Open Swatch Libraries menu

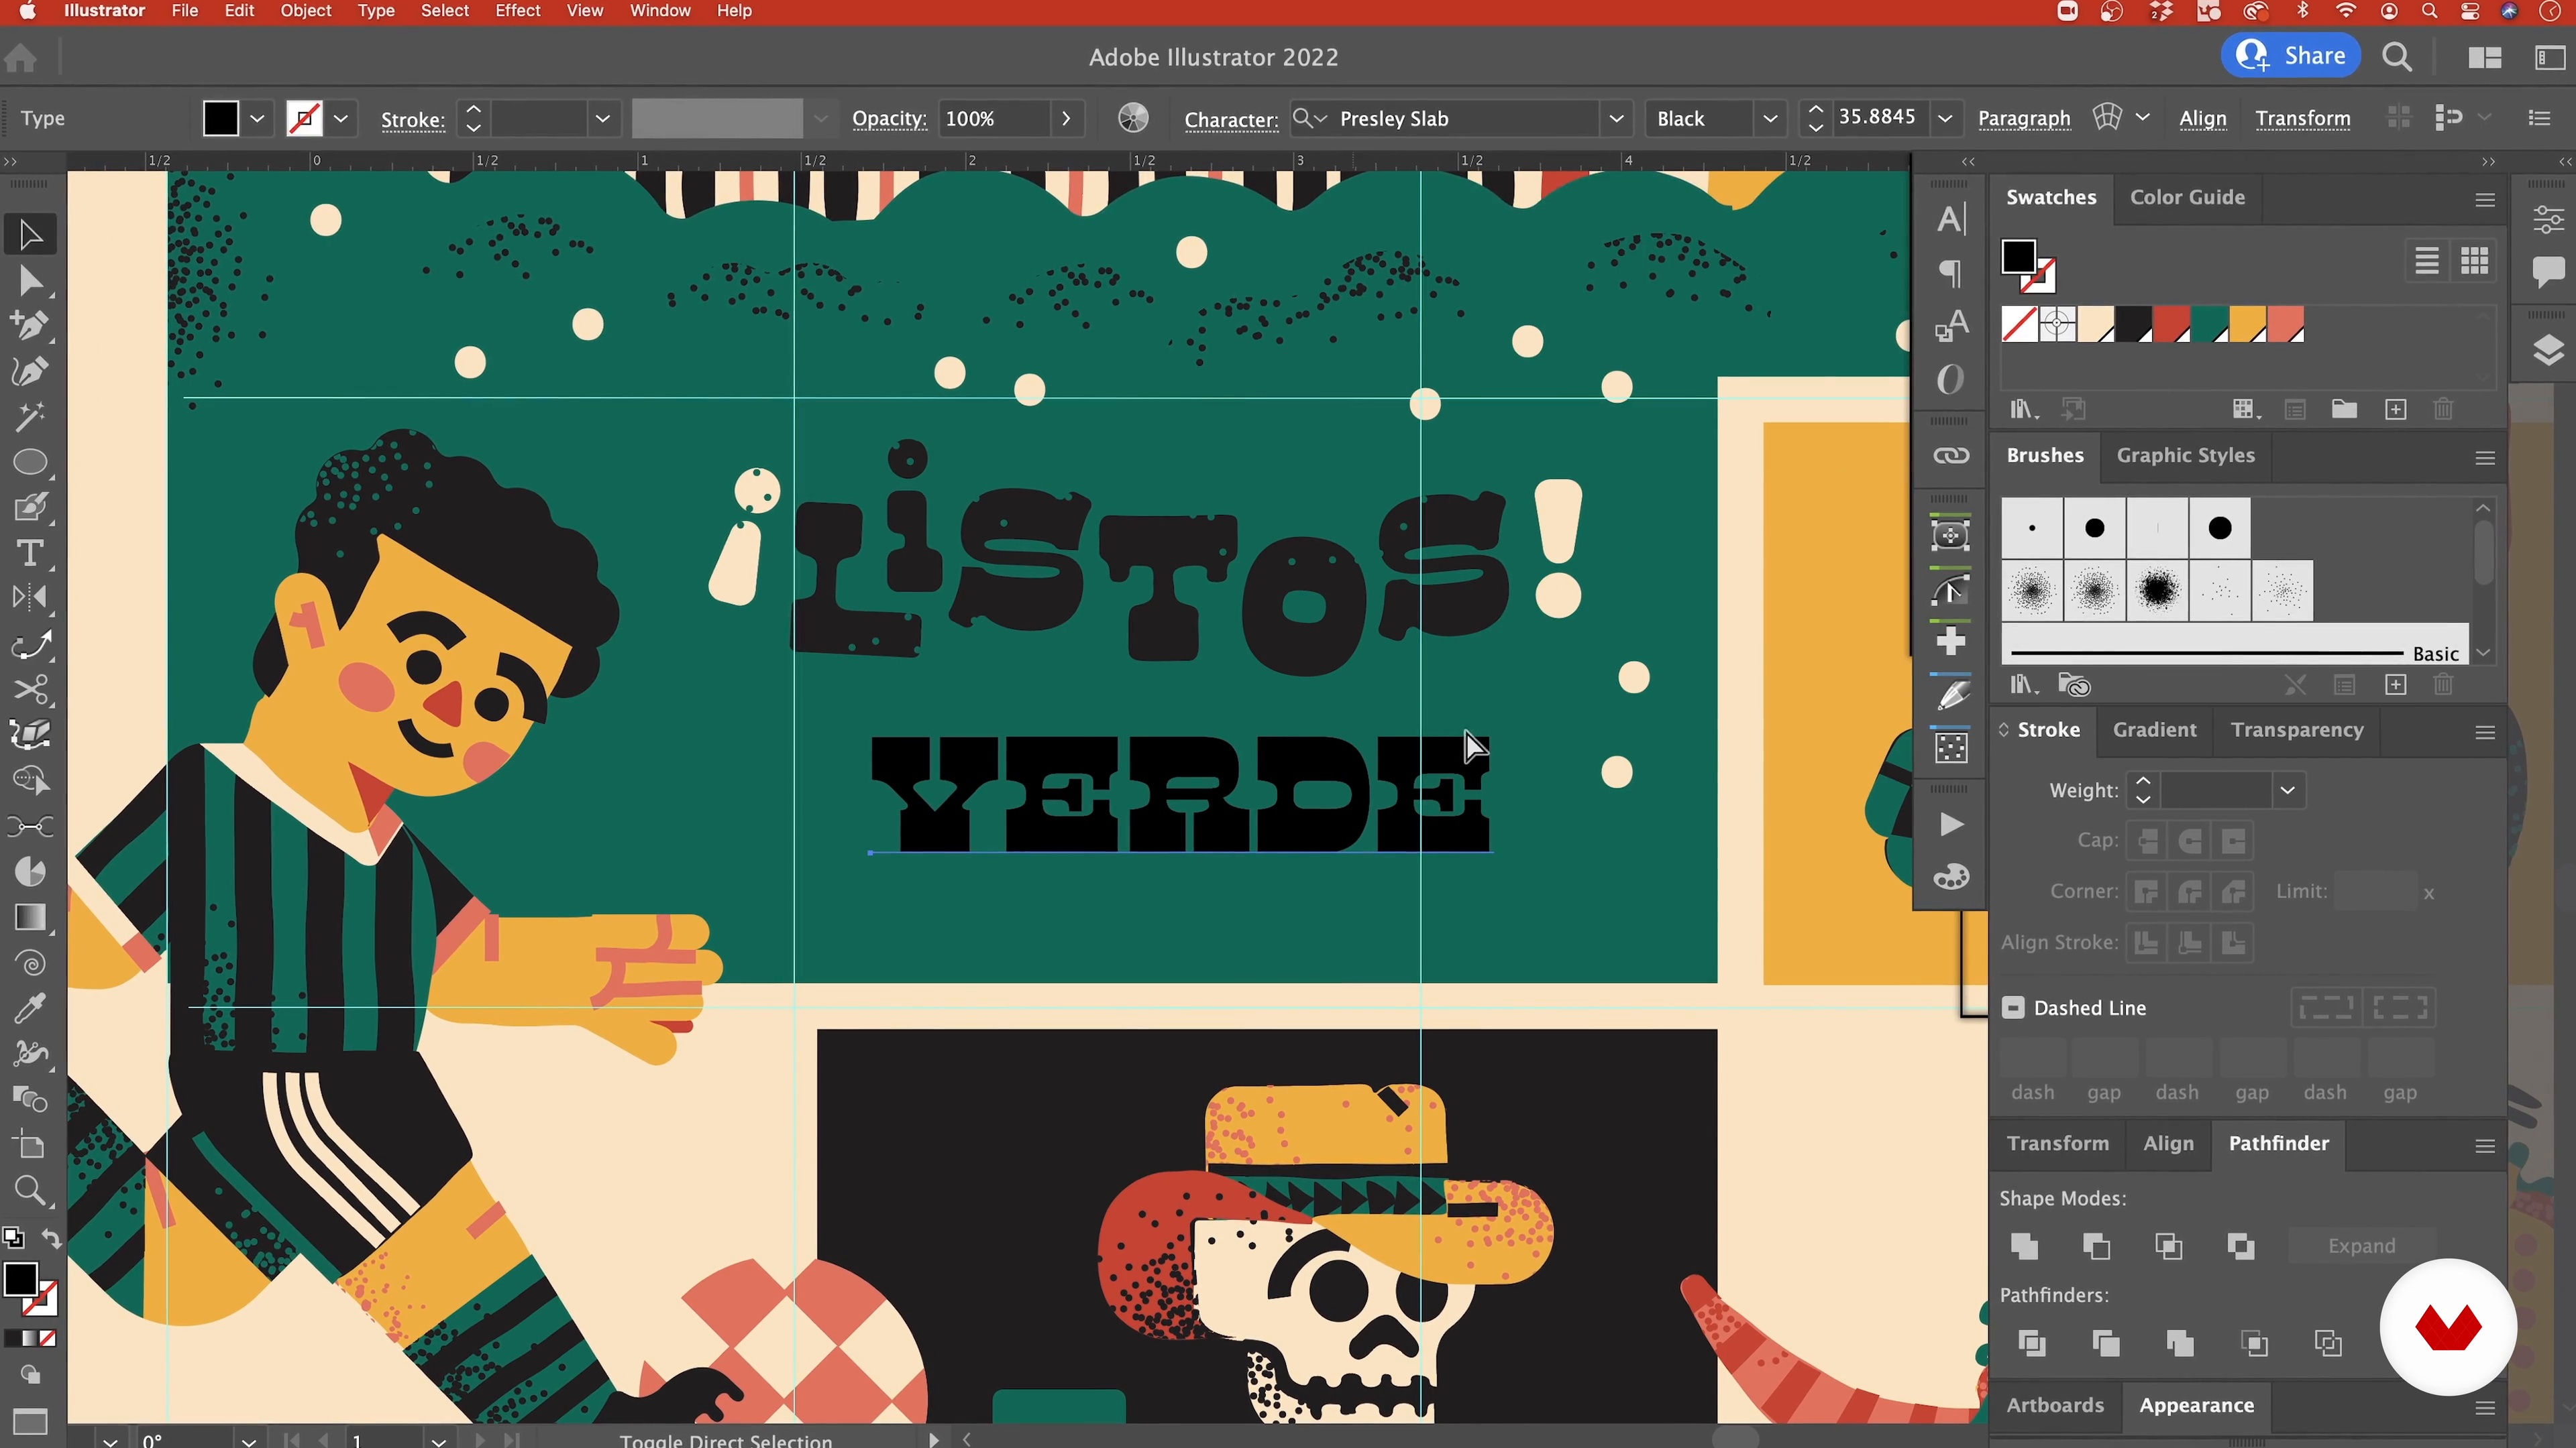pyautogui.click(x=2024, y=410)
